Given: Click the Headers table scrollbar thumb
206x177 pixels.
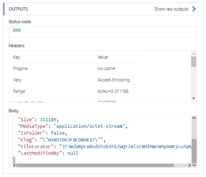Looking at the screenshot, I should click(194, 62).
